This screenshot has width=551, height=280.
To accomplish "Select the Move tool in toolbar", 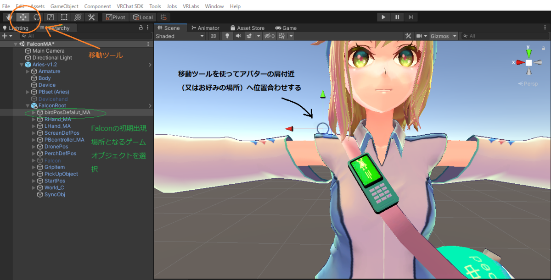I will click(x=23, y=17).
